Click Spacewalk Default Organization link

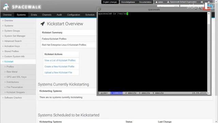click(183, 2)
